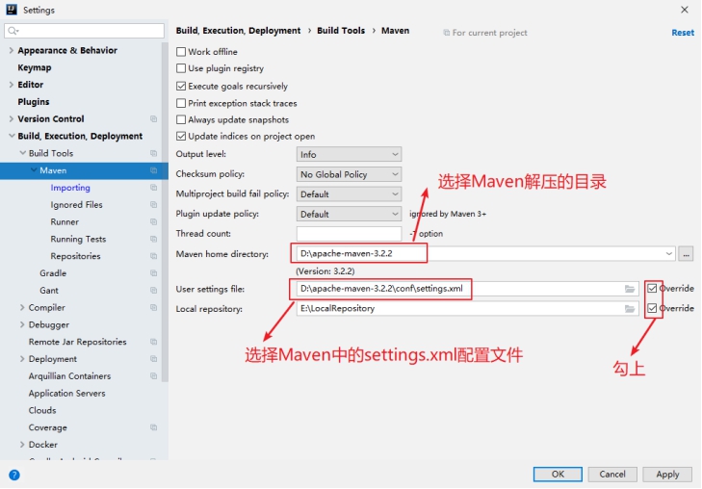Click the Thread count input field
The image size is (702, 489).
point(349,234)
